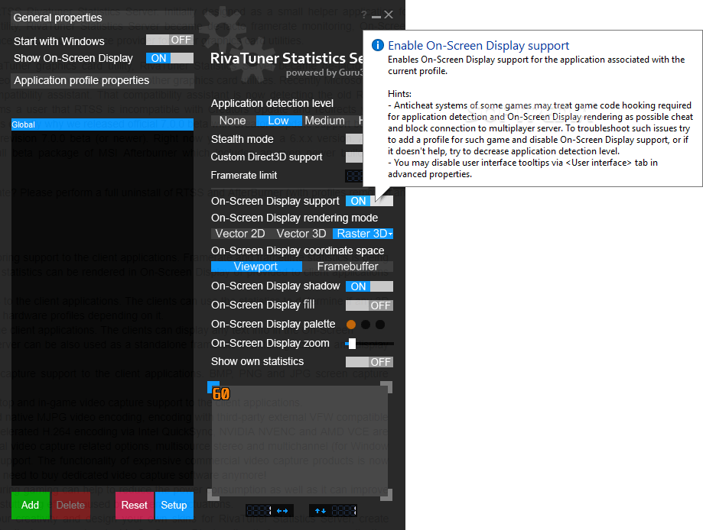Click the horizontal position value field

coord(259,511)
